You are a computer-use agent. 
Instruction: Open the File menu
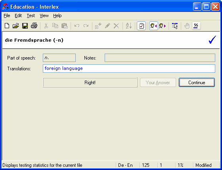click(x=7, y=15)
